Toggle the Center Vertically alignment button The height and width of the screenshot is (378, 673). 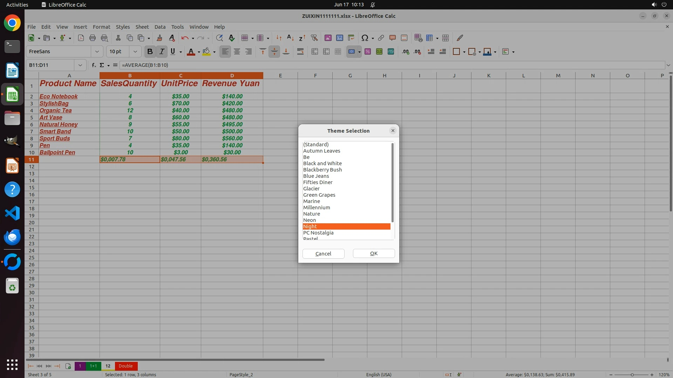pyautogui.click(x=274, y=52)
